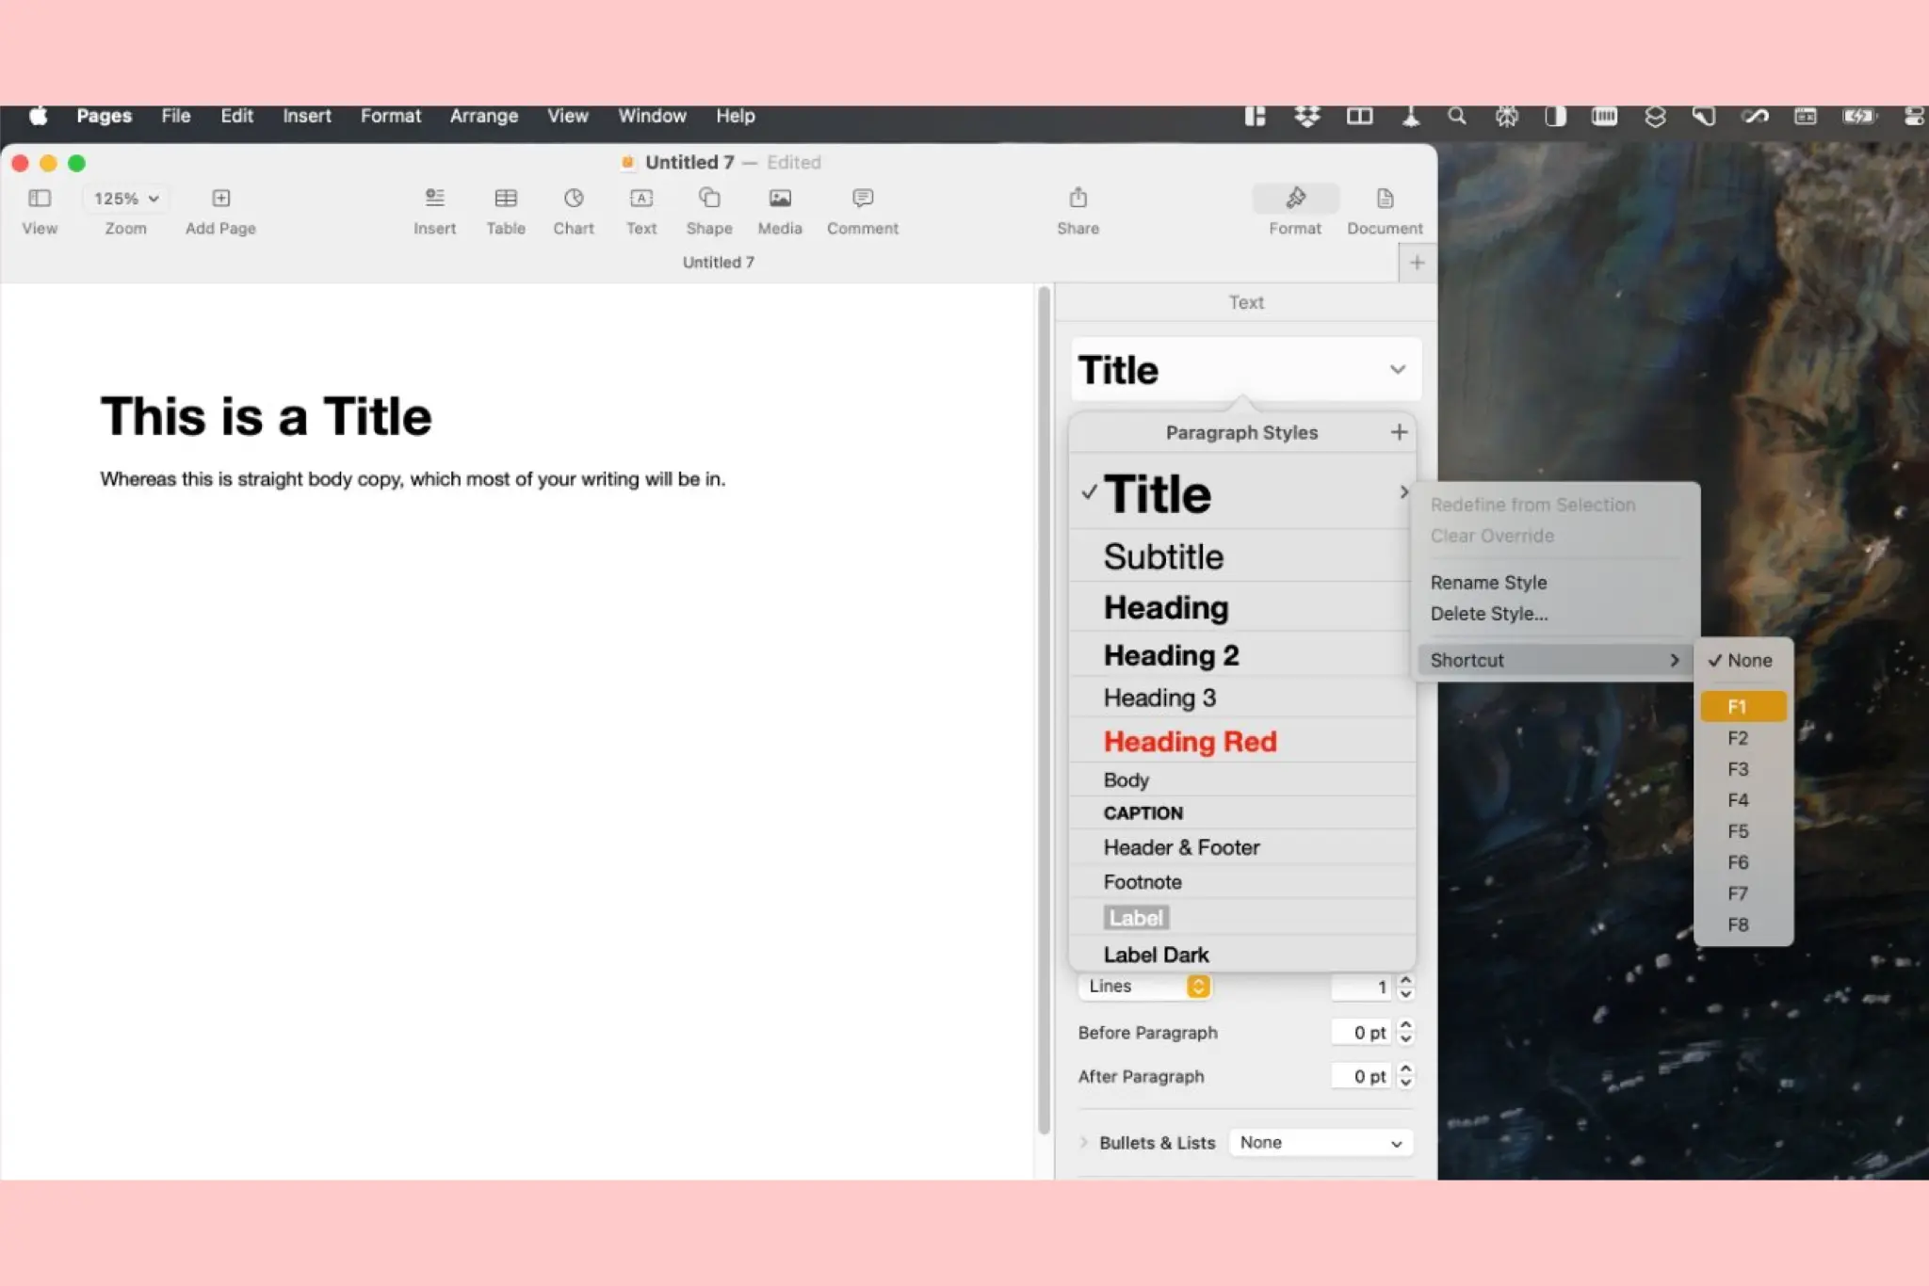Click the document vertical scrollbar
The width and height of the screenshot is (1929, 1286).
1044,711
